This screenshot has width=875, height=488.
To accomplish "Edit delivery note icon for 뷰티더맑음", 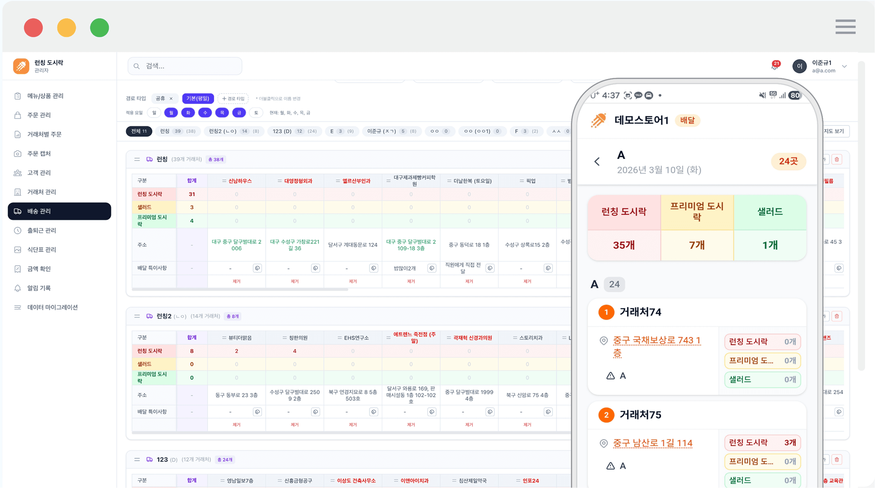I will tap(258, 412).
